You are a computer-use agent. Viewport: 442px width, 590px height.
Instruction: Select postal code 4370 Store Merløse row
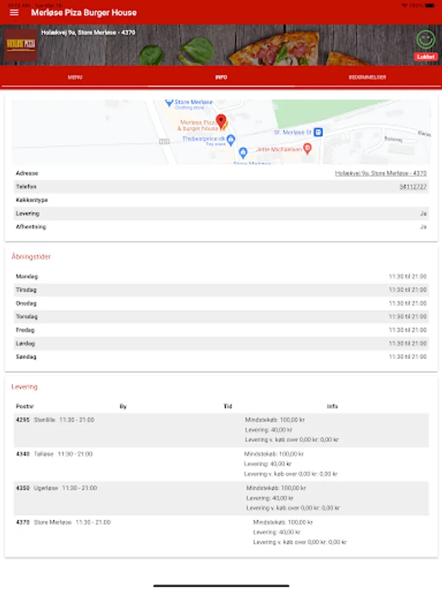tap(221, 532)
